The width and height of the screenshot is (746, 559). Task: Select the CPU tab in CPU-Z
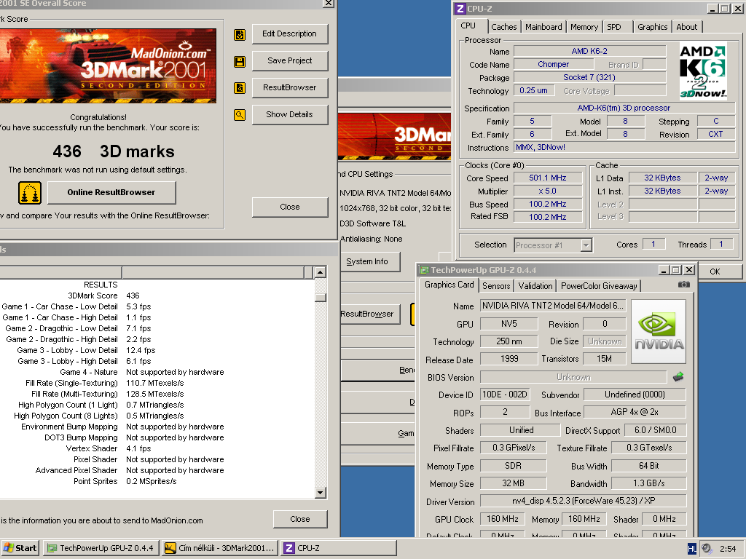coord(468,25)
